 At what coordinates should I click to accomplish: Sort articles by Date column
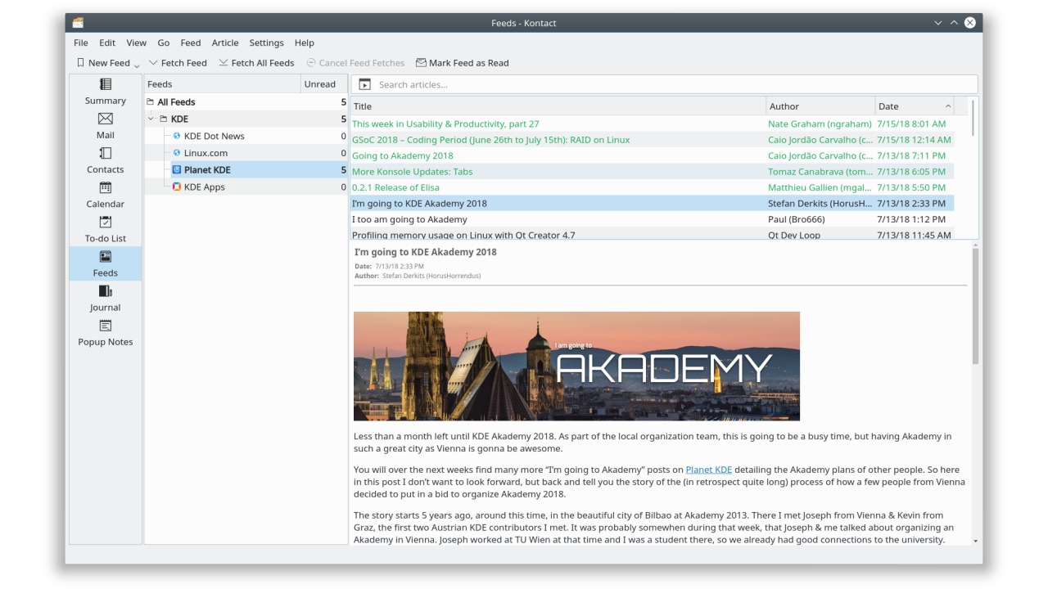point(915,106)
